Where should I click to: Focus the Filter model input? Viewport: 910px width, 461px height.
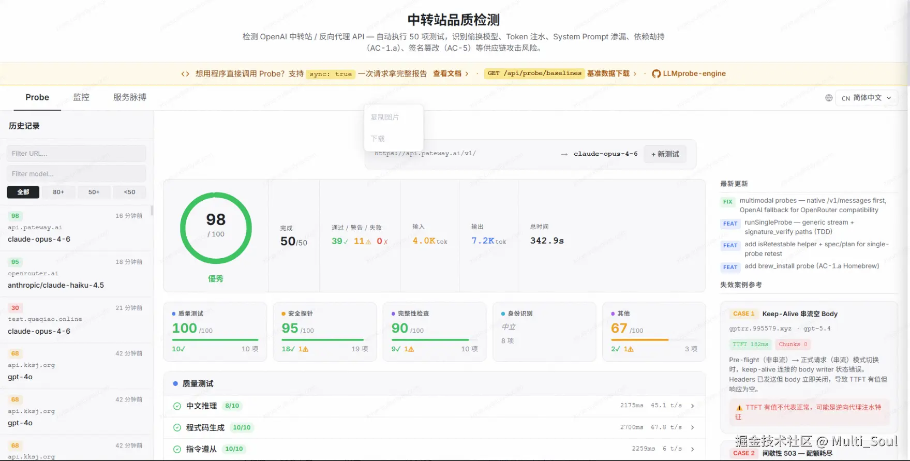[77, 174]
